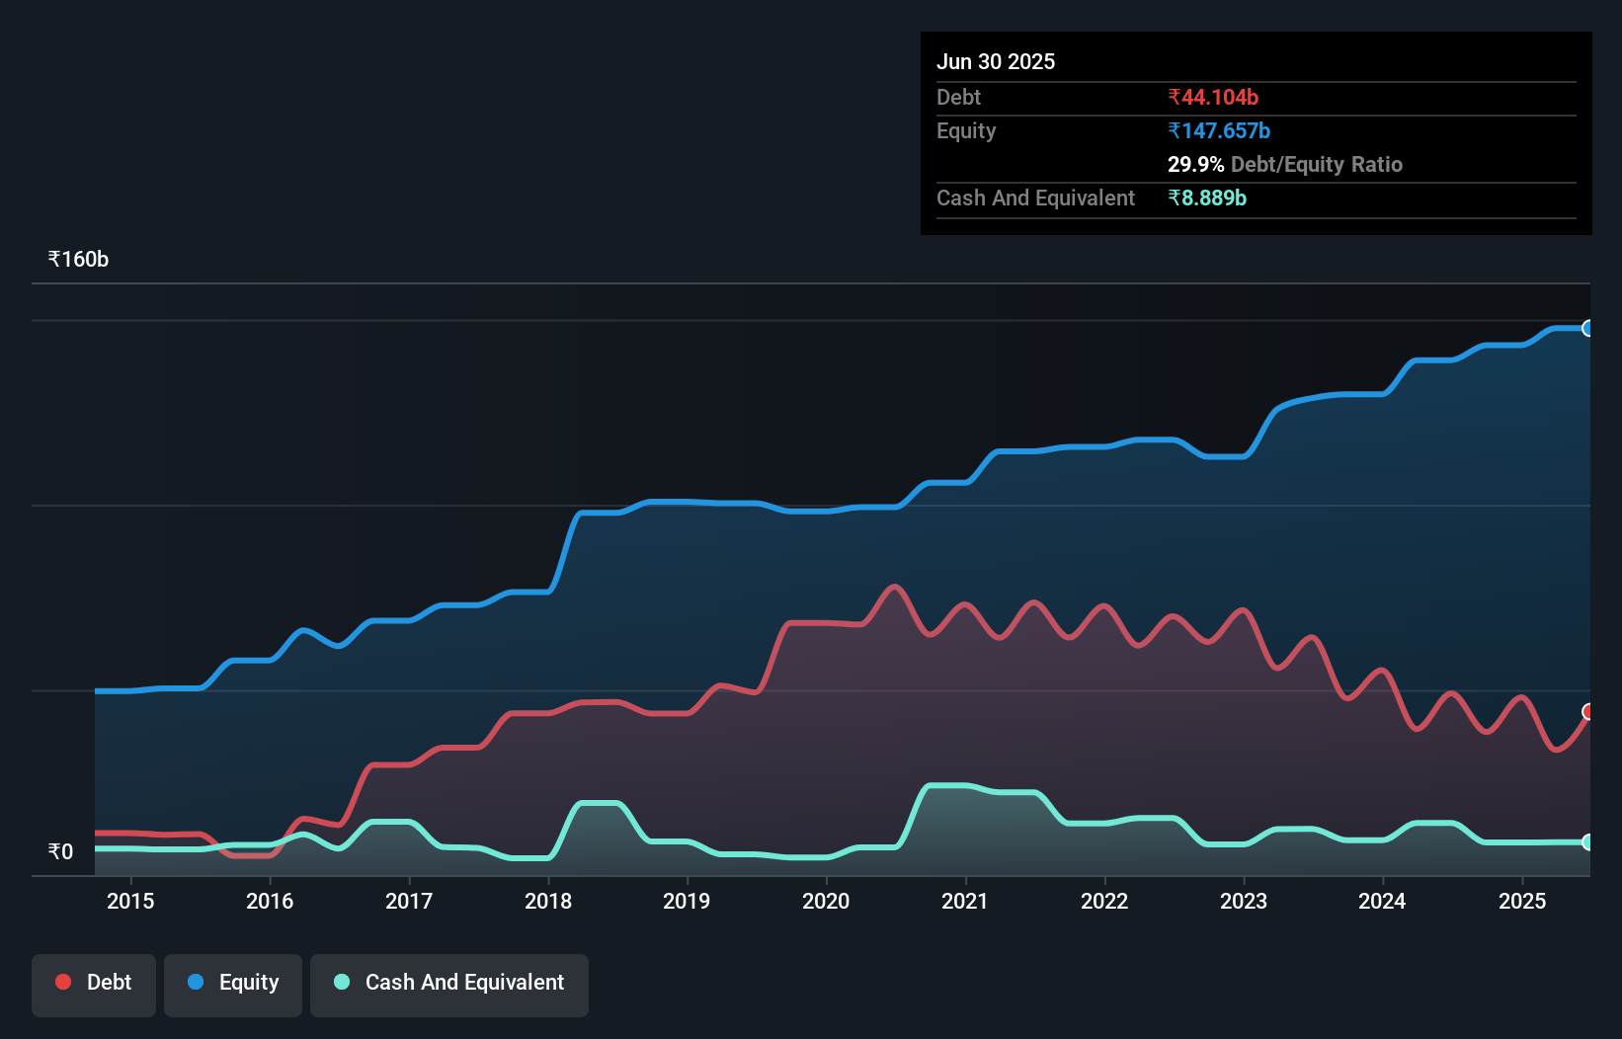
Task: Click the teal Cash And Equivalent dot icon
Action: [x=341, y=982]
